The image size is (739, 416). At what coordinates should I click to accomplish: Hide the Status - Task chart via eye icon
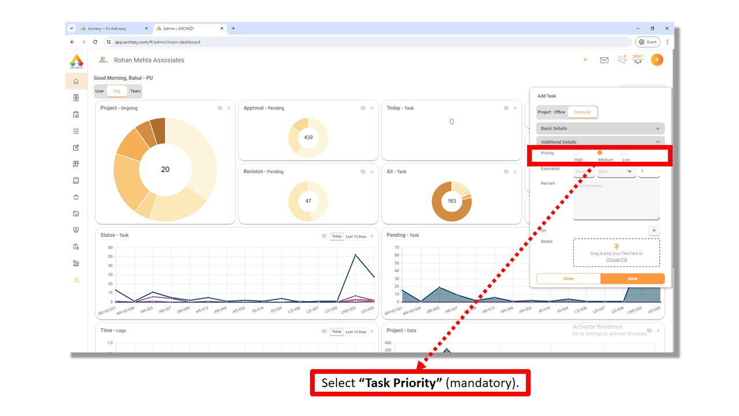(x=324, y=236)
